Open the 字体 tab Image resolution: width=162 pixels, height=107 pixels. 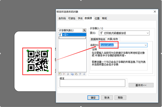[x=80, y=18]
